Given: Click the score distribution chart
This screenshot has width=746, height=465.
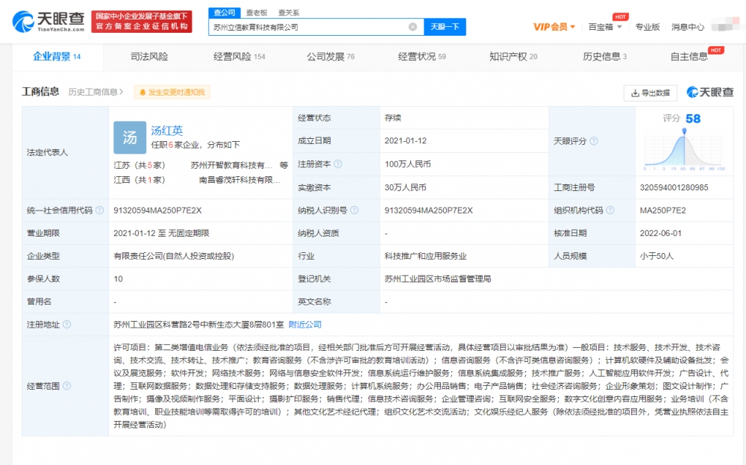Looking at the screenshot, I should point(684,150).
